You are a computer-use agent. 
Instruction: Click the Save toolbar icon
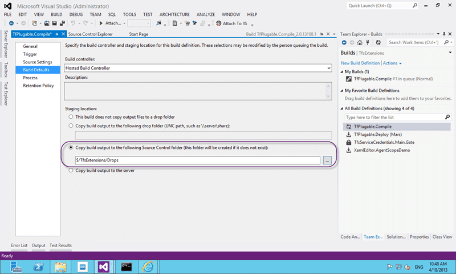(x=54, y=23)
